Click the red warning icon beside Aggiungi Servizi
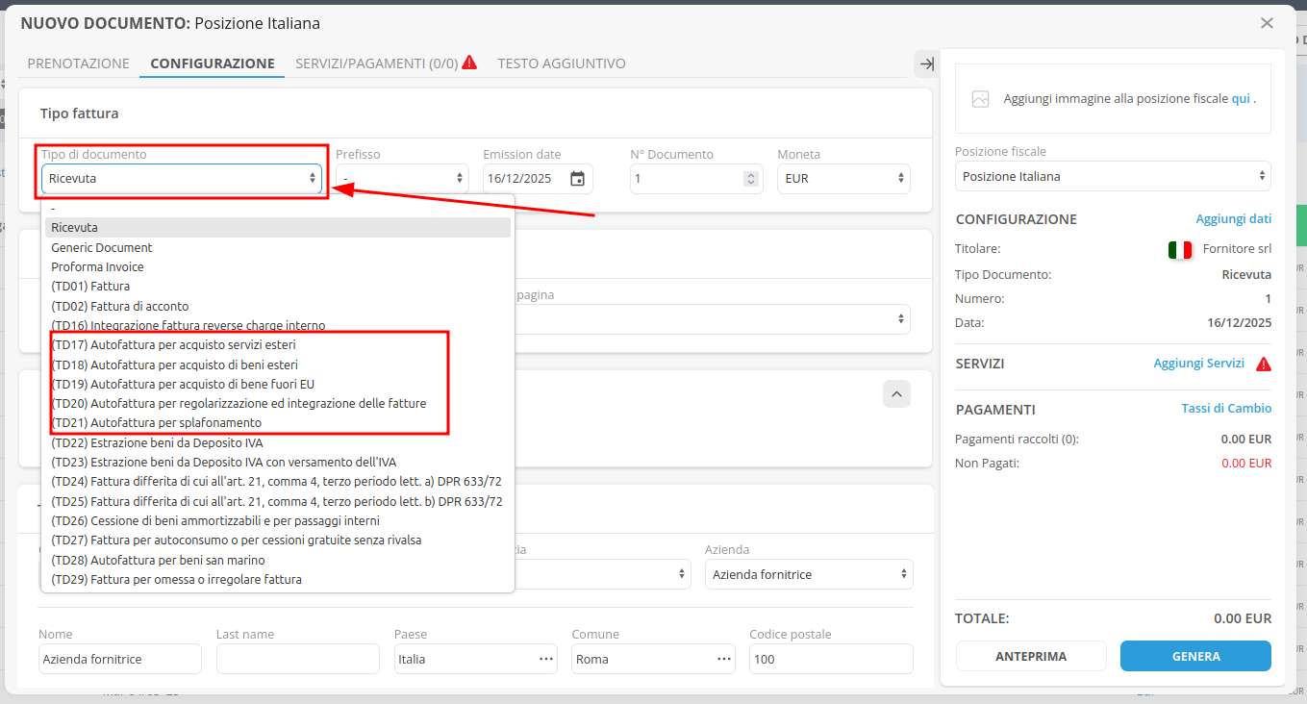The width and height of the screenshot is (1307, 704). 1264,364
